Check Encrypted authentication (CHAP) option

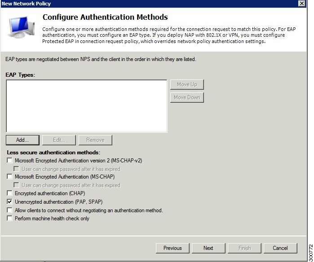tap(9, 193)
